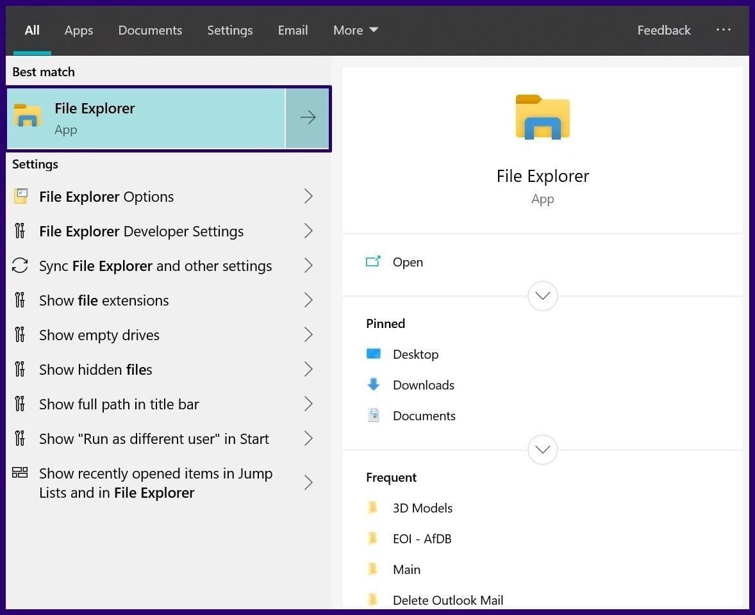Expand chevron for Show recently opened items

click(309, 482)
